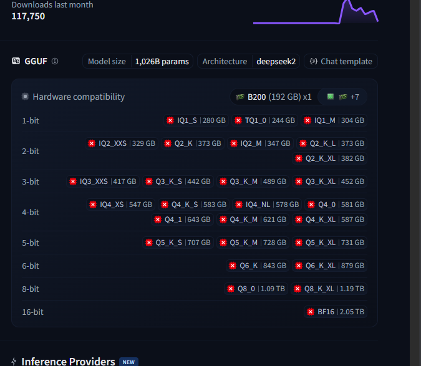Screen dimensions: 421x366
Task: Click the IQ4_NL 578 GB chip
Action: [267, 205]
